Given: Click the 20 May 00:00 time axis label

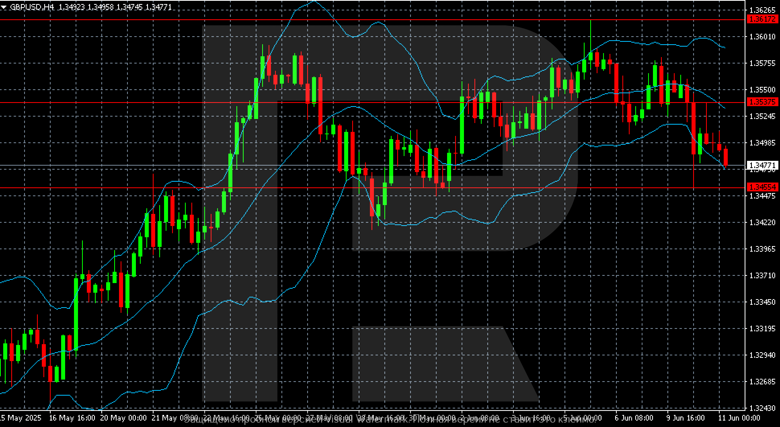Looking at the screenshot, I should click(123, 418).
